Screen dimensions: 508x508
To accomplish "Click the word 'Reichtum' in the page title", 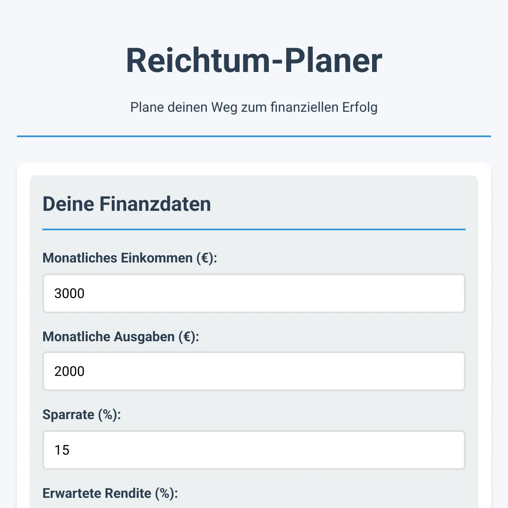I will (198, 61).
